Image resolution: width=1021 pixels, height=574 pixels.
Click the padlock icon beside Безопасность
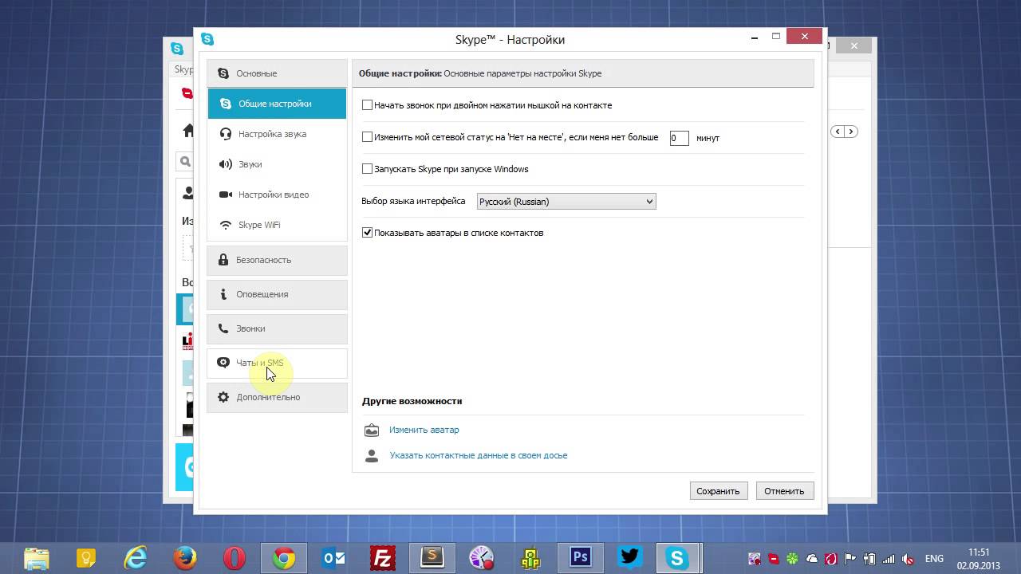click(223, 260)
